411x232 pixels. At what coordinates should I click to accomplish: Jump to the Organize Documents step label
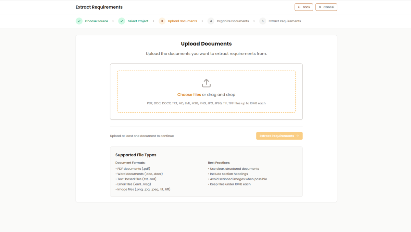coord(233,21)
